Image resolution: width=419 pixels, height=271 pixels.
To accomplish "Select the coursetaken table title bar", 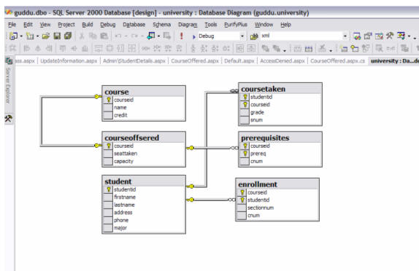I will [280, 89].
